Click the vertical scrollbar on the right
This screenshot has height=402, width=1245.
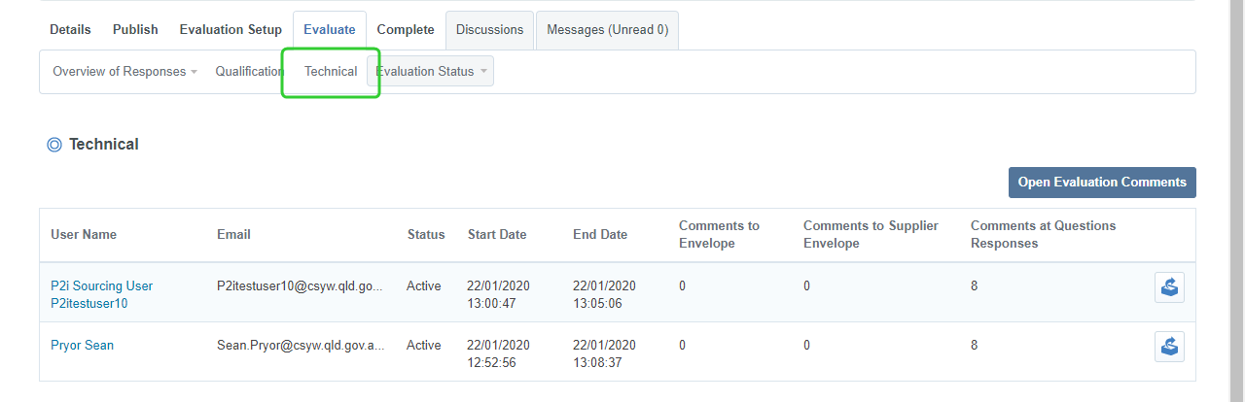click(1236, 194)
